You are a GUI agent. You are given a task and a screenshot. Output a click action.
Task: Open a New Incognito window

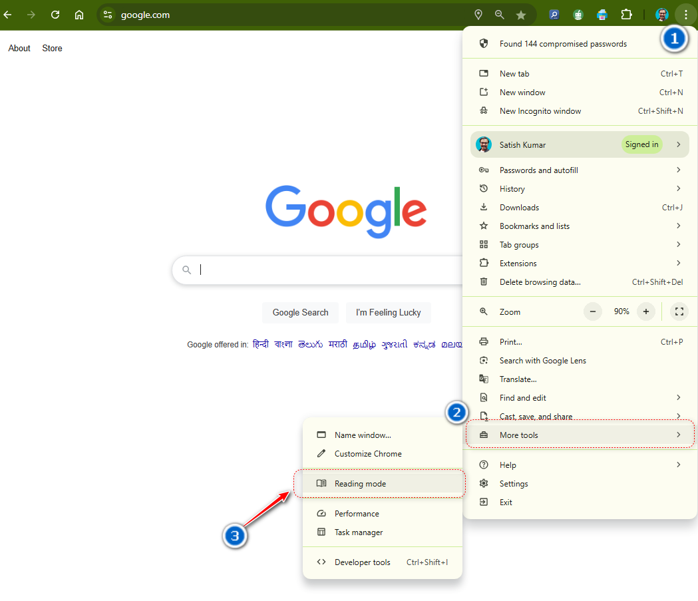click(x=580, y=111)
